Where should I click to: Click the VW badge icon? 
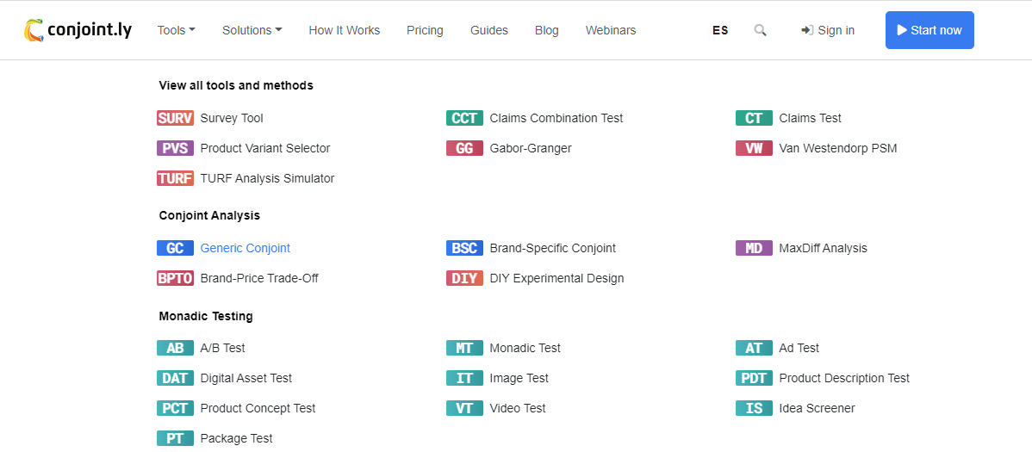[755, 149]
